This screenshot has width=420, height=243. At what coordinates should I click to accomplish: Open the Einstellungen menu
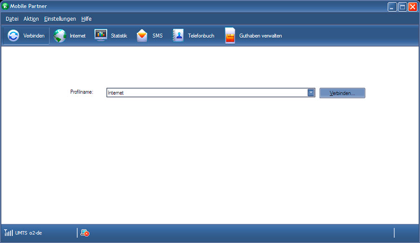tap(60, 19)
